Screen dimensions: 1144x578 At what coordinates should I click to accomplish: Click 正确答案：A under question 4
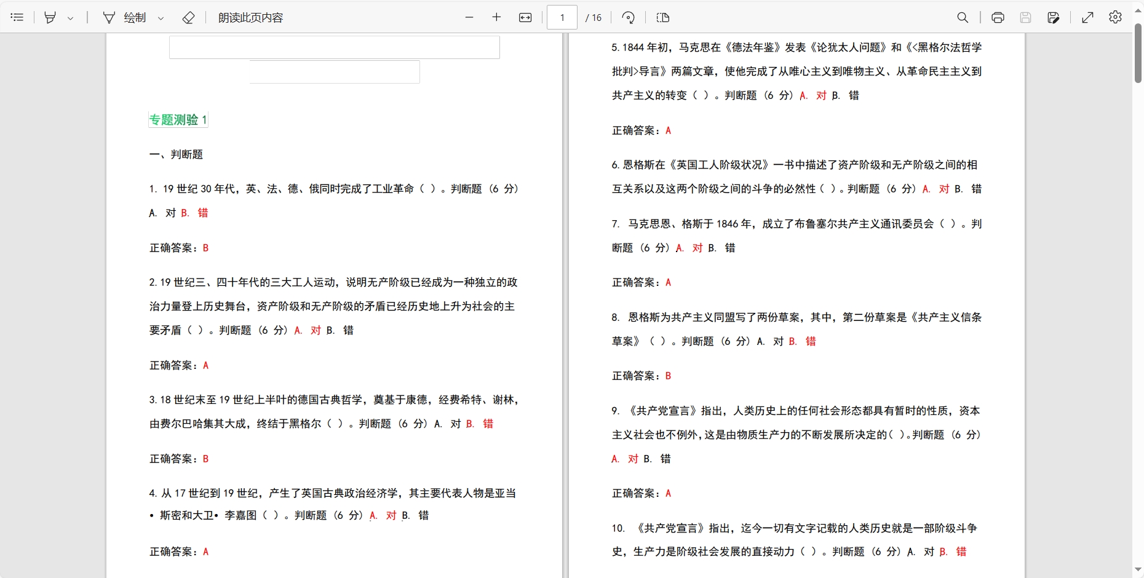pos(179,552)
